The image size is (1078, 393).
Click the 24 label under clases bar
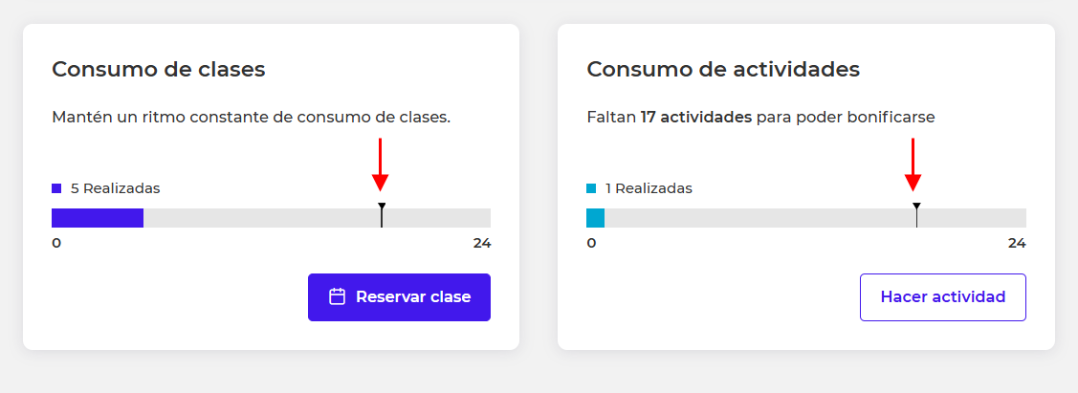coord(482,243)
